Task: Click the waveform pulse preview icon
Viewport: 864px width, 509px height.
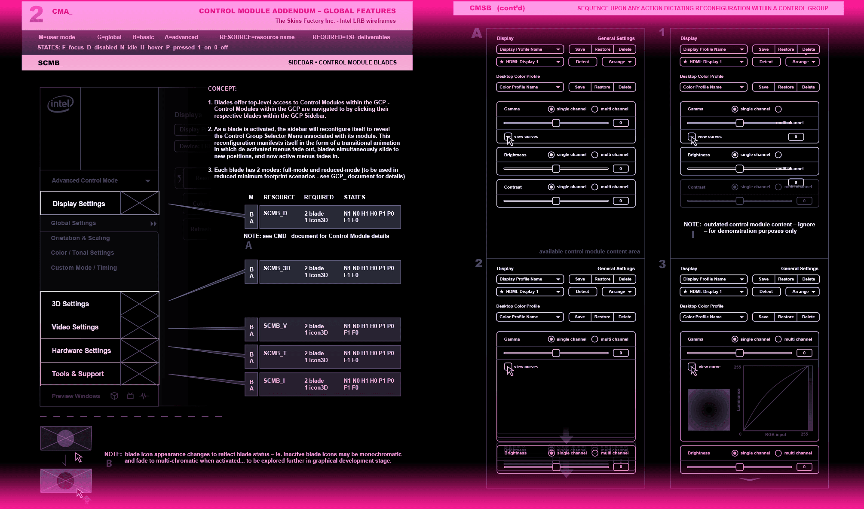Action: point(144,396)
